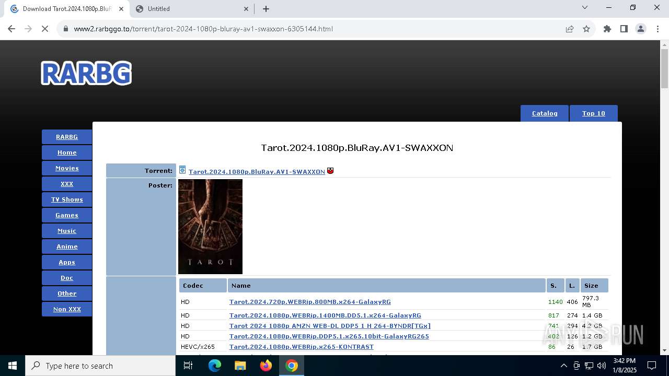
Task: Go back using browser back arrow
Action: 11,29
